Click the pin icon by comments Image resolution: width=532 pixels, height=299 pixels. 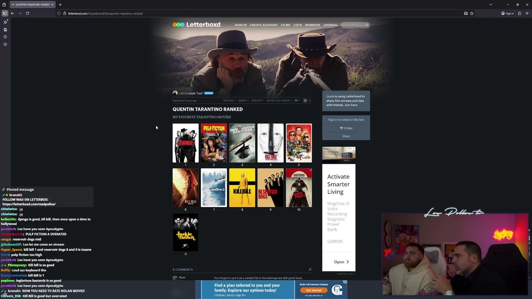310,270
